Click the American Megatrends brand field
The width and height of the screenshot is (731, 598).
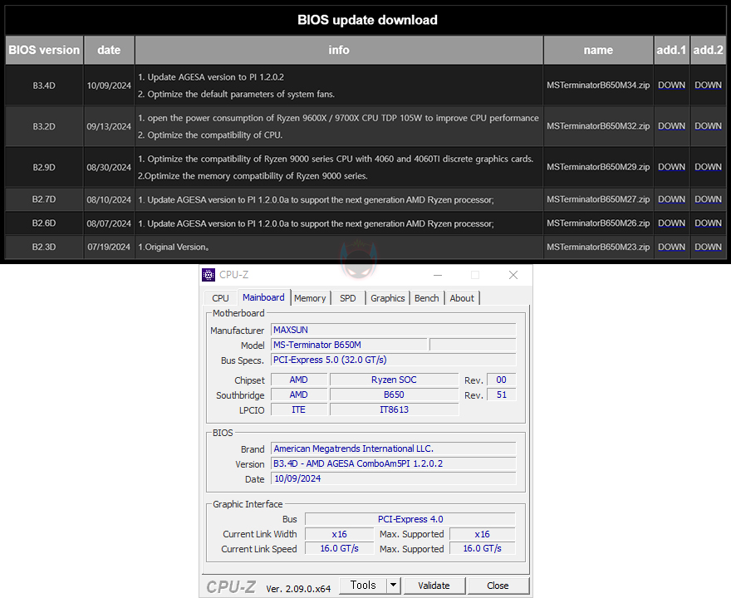click(394, 448)
